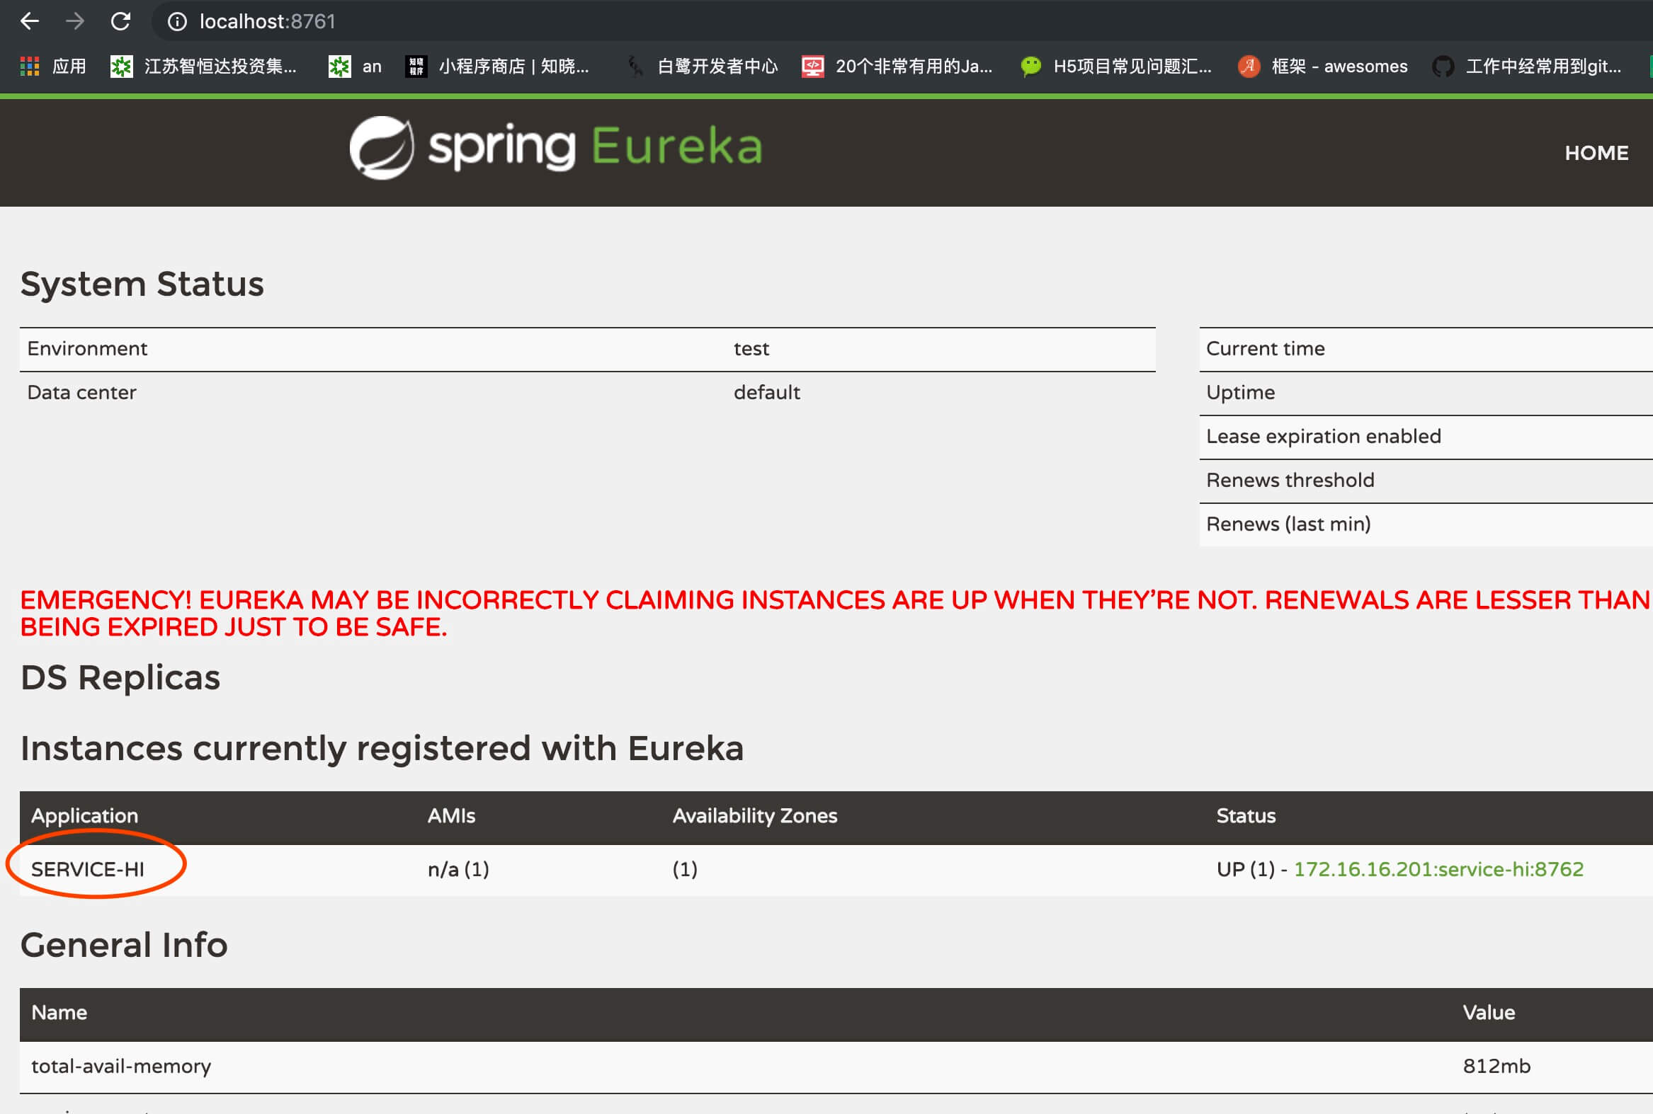
Task: Click the Spring leaf logo icon
Action: (382, 147)
